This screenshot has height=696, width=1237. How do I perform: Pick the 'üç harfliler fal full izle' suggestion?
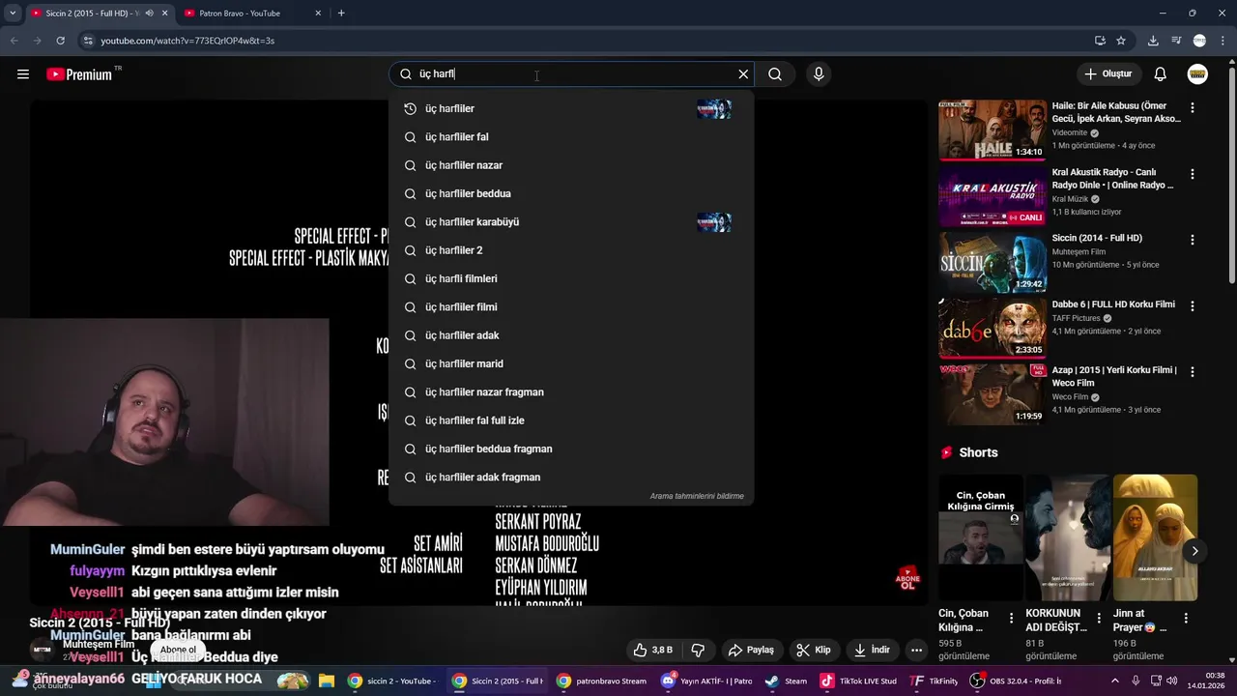point(571,420)
